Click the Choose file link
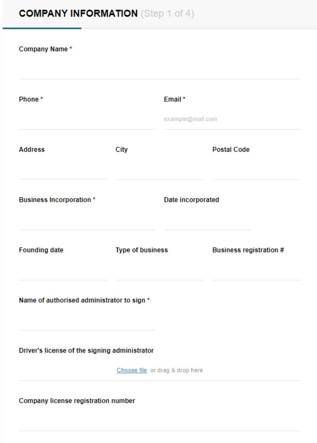Screen dimensions: 317x443 click(132, 371)
